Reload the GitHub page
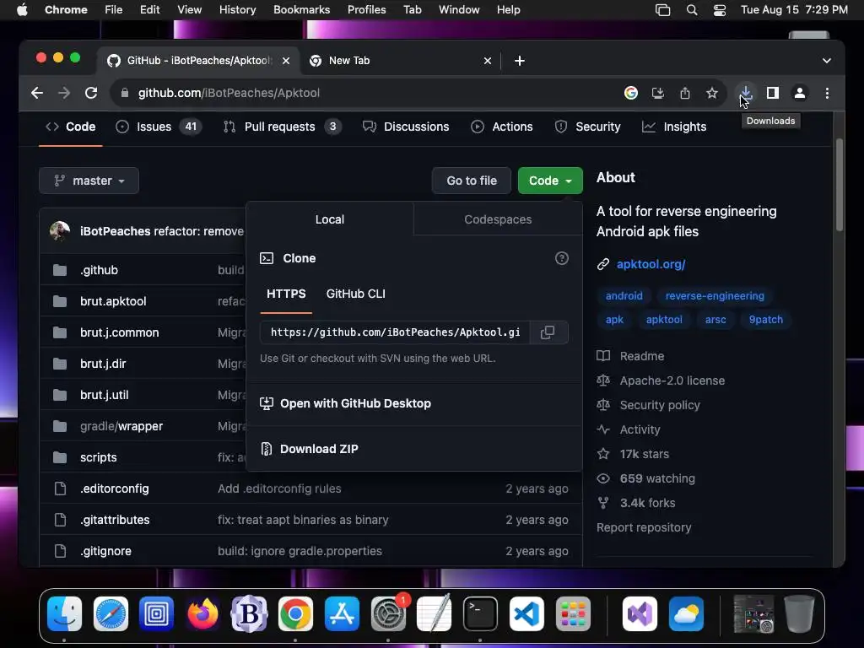 (x=91, y=93)
